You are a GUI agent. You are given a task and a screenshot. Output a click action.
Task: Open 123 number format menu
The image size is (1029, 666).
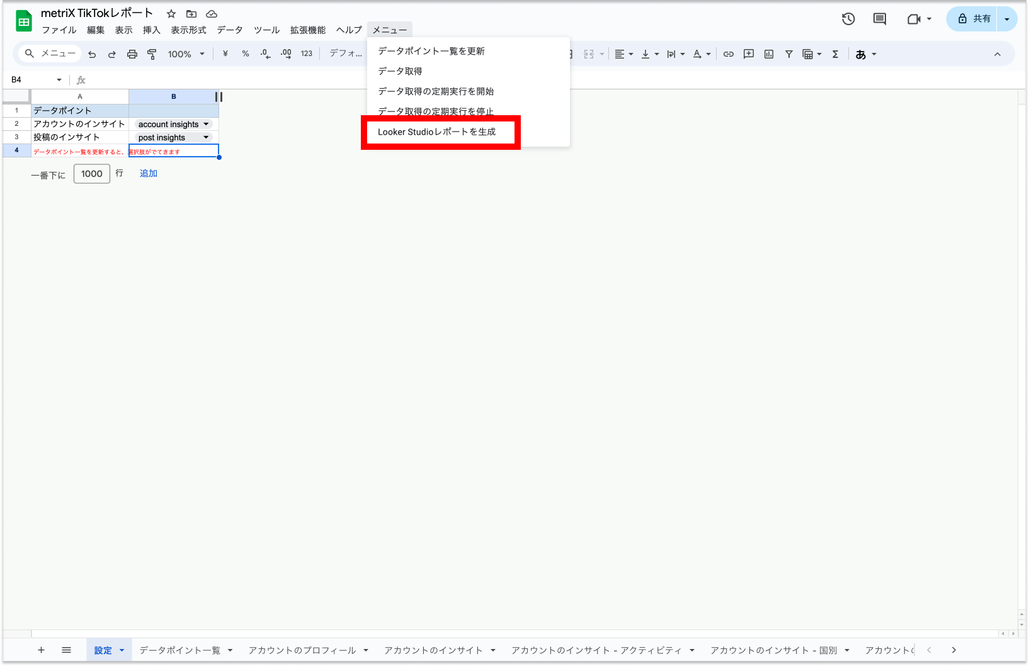click(307, 54)
